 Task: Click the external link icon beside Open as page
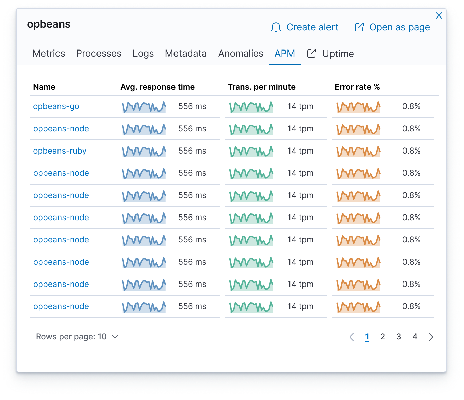coord(359,27)
